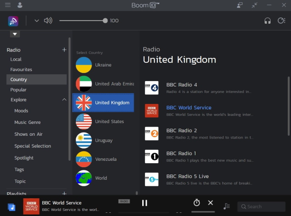Viewport: 291px width, 216px height.
Task: Click BBC World Service station title
Action: 189,108
